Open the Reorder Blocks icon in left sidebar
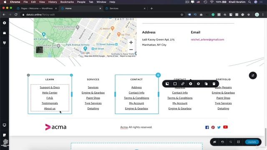Image resolution: width=267 pixels, height=150 pixels. pyautogui.click(x=5, y=33)
